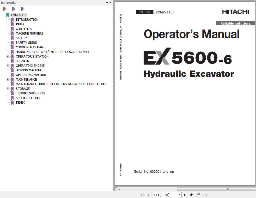Expand the SAFETY bookmark
The width and height of the screenshot is (256, 198).
8,38
